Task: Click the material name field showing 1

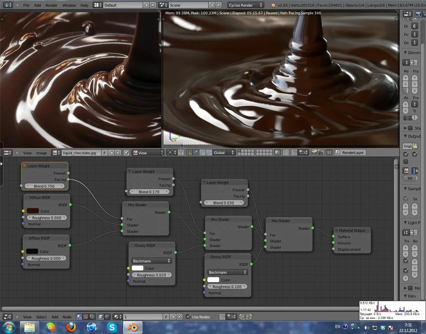Action: (143, 317)
